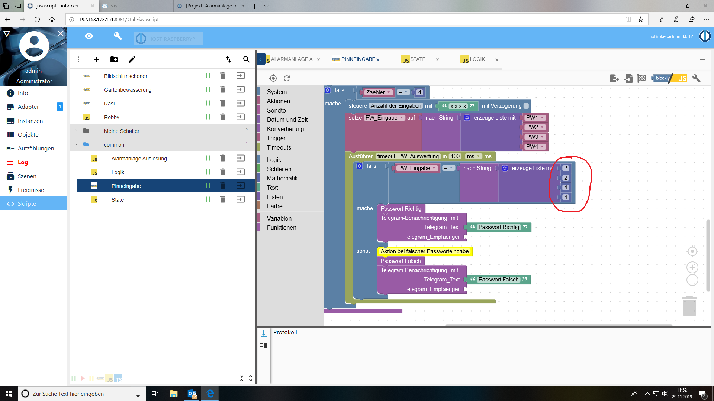Click the Blockly workspace zoom-in plus button
Screen dimensions: 714x401
point(692,267)
